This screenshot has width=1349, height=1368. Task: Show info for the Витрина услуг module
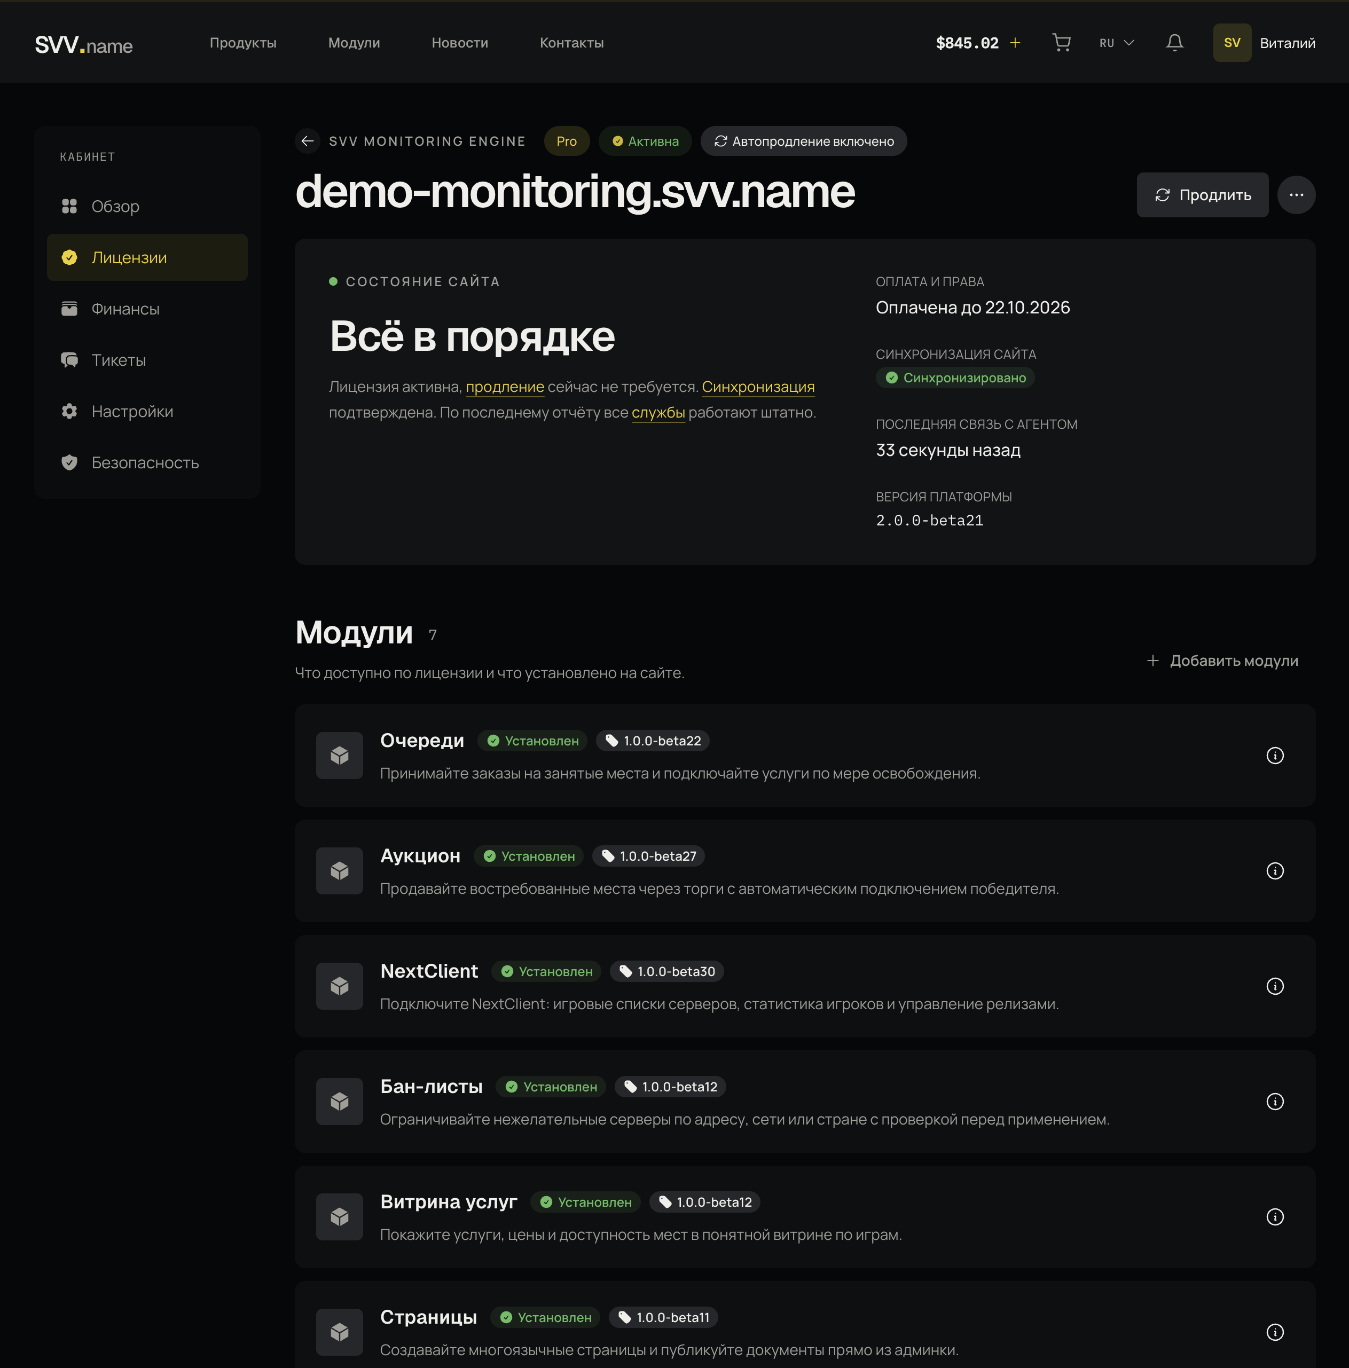click(x=1275, y=1217)
